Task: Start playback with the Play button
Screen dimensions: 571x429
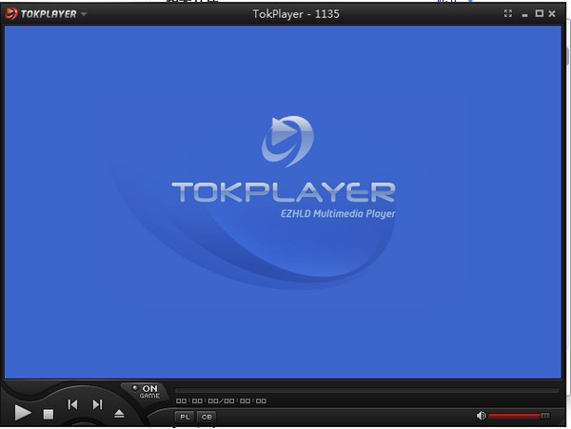Action: (x=23, y=413)
